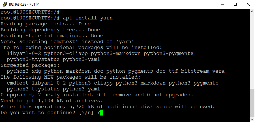Viewport: 255px width, 122px height.
Task: Click the empty scrollbar track above the thumb
Action: (252, 51)
